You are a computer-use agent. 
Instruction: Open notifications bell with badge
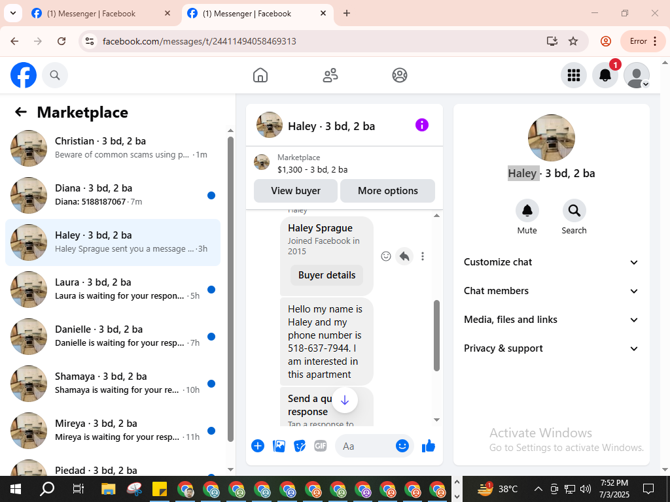click(605, 75)
